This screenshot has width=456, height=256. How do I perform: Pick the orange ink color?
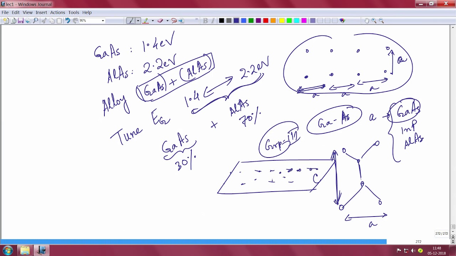[273, 21]
